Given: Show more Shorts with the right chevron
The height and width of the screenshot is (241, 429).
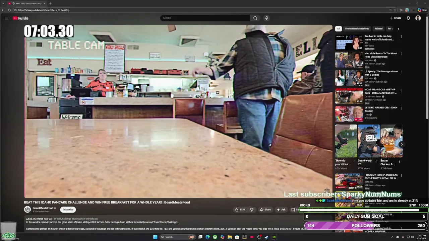Looking at the screenshot, I should (402, 145).
